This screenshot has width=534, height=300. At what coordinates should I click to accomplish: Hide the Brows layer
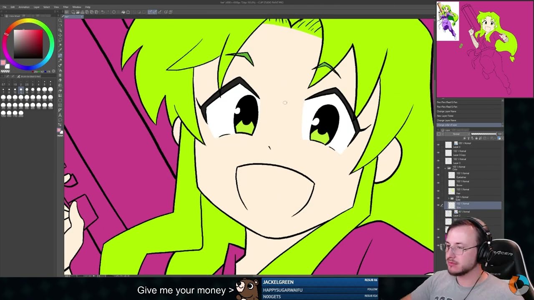(438, 182)
